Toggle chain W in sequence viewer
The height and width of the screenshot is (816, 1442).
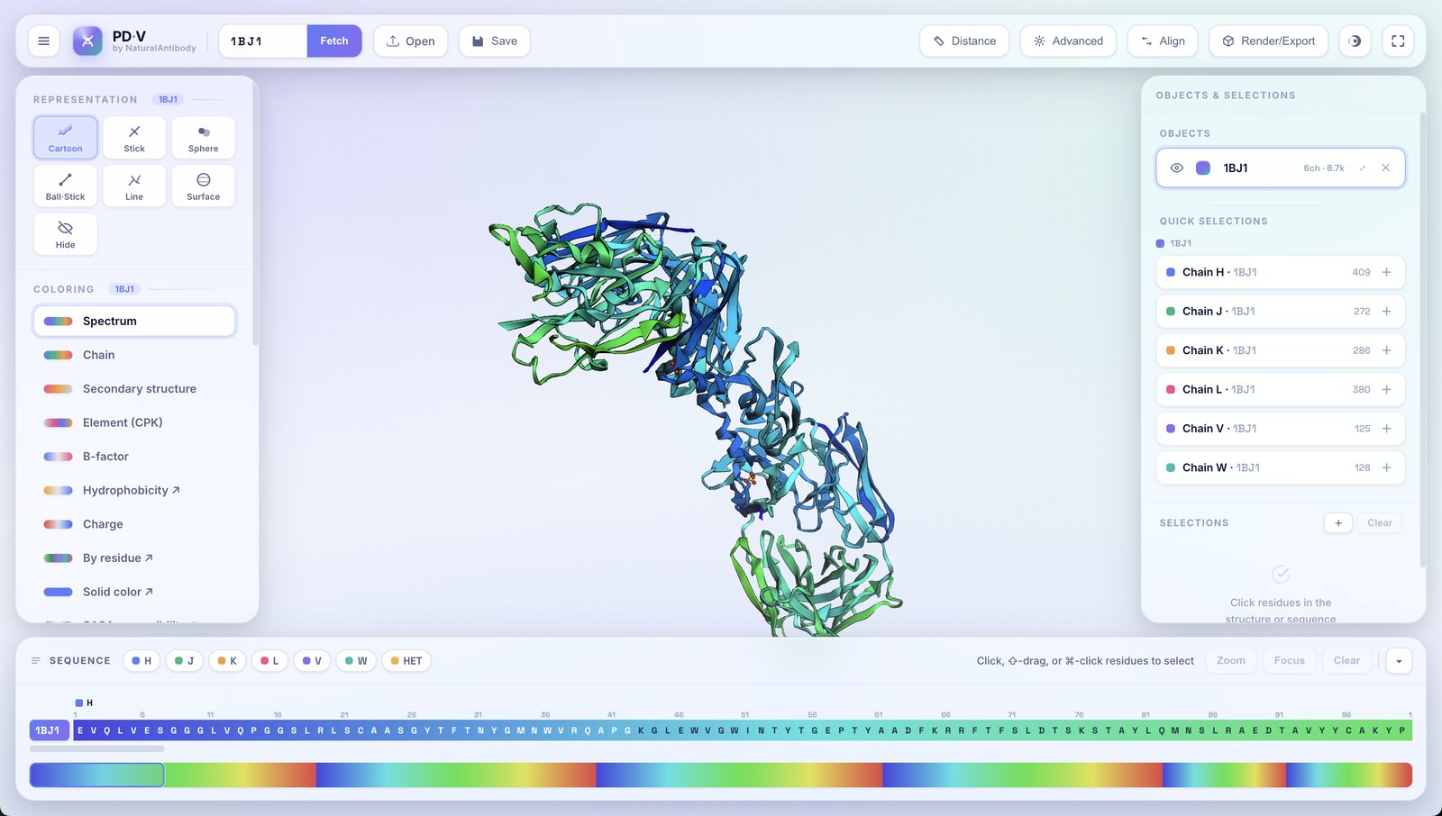coord(356,661)
